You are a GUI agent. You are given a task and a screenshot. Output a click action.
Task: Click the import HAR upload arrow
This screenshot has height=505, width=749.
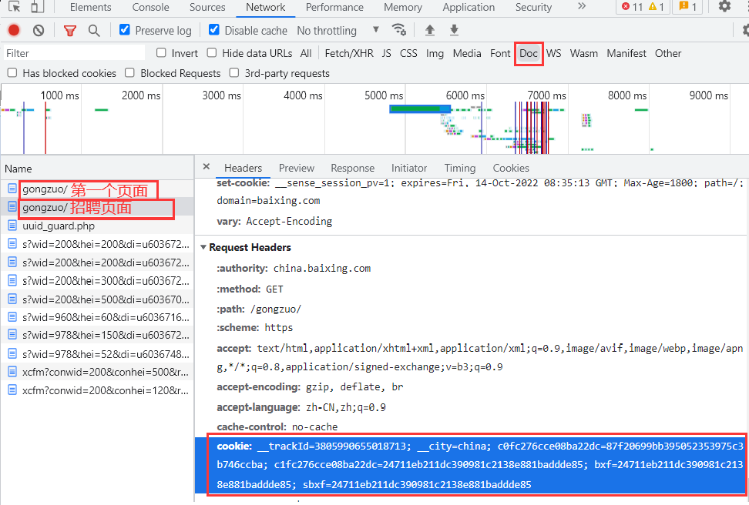coord(430,30)
